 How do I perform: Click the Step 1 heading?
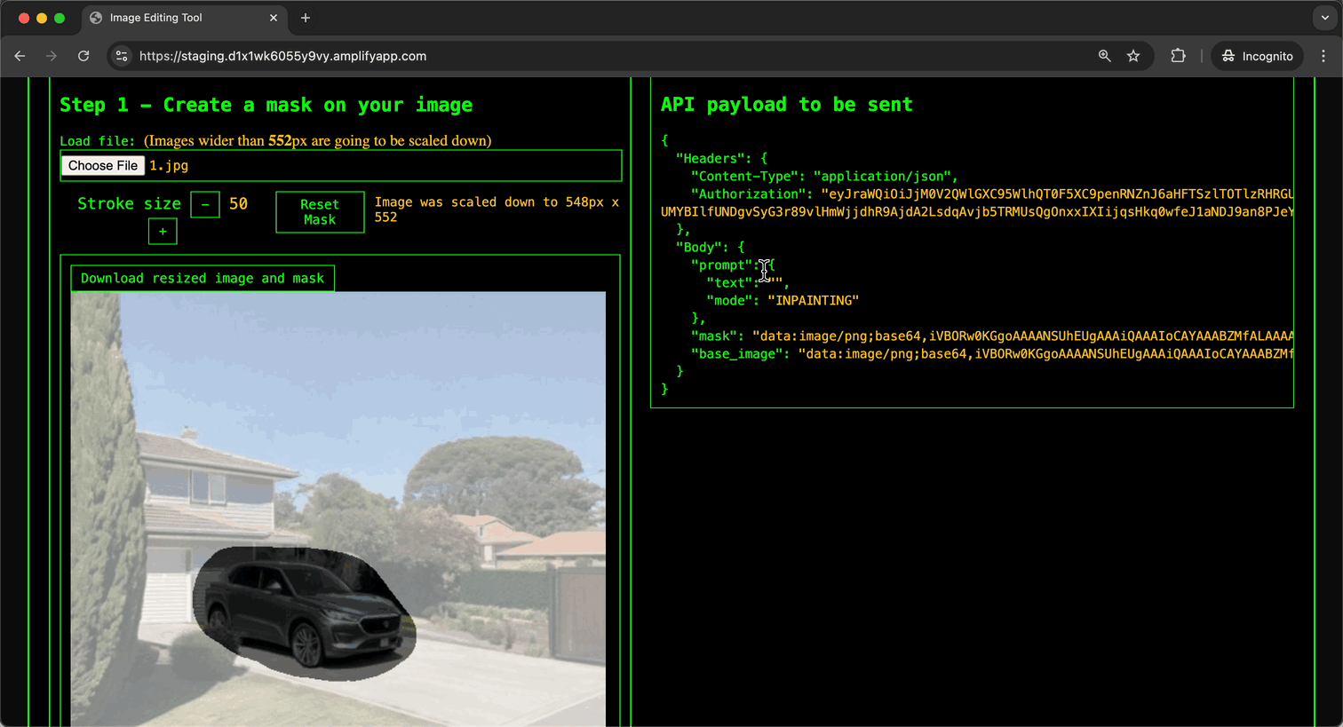[266, 105]
